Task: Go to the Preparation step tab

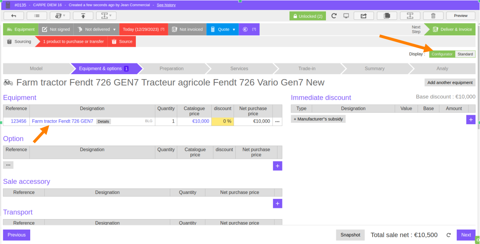Action: (x=171, y=69)
